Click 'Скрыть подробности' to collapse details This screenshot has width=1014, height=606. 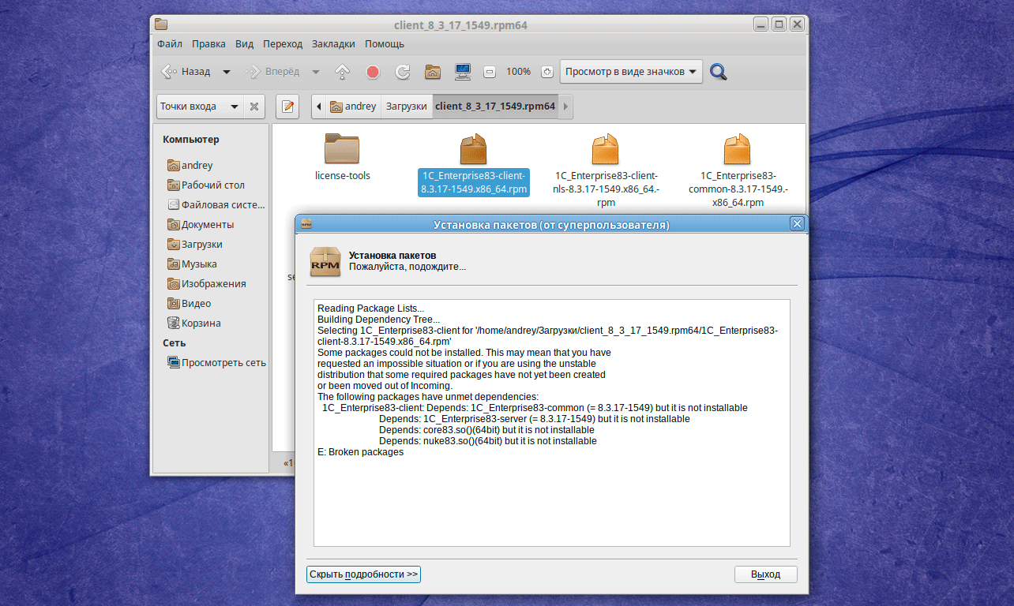pos(363,574)
